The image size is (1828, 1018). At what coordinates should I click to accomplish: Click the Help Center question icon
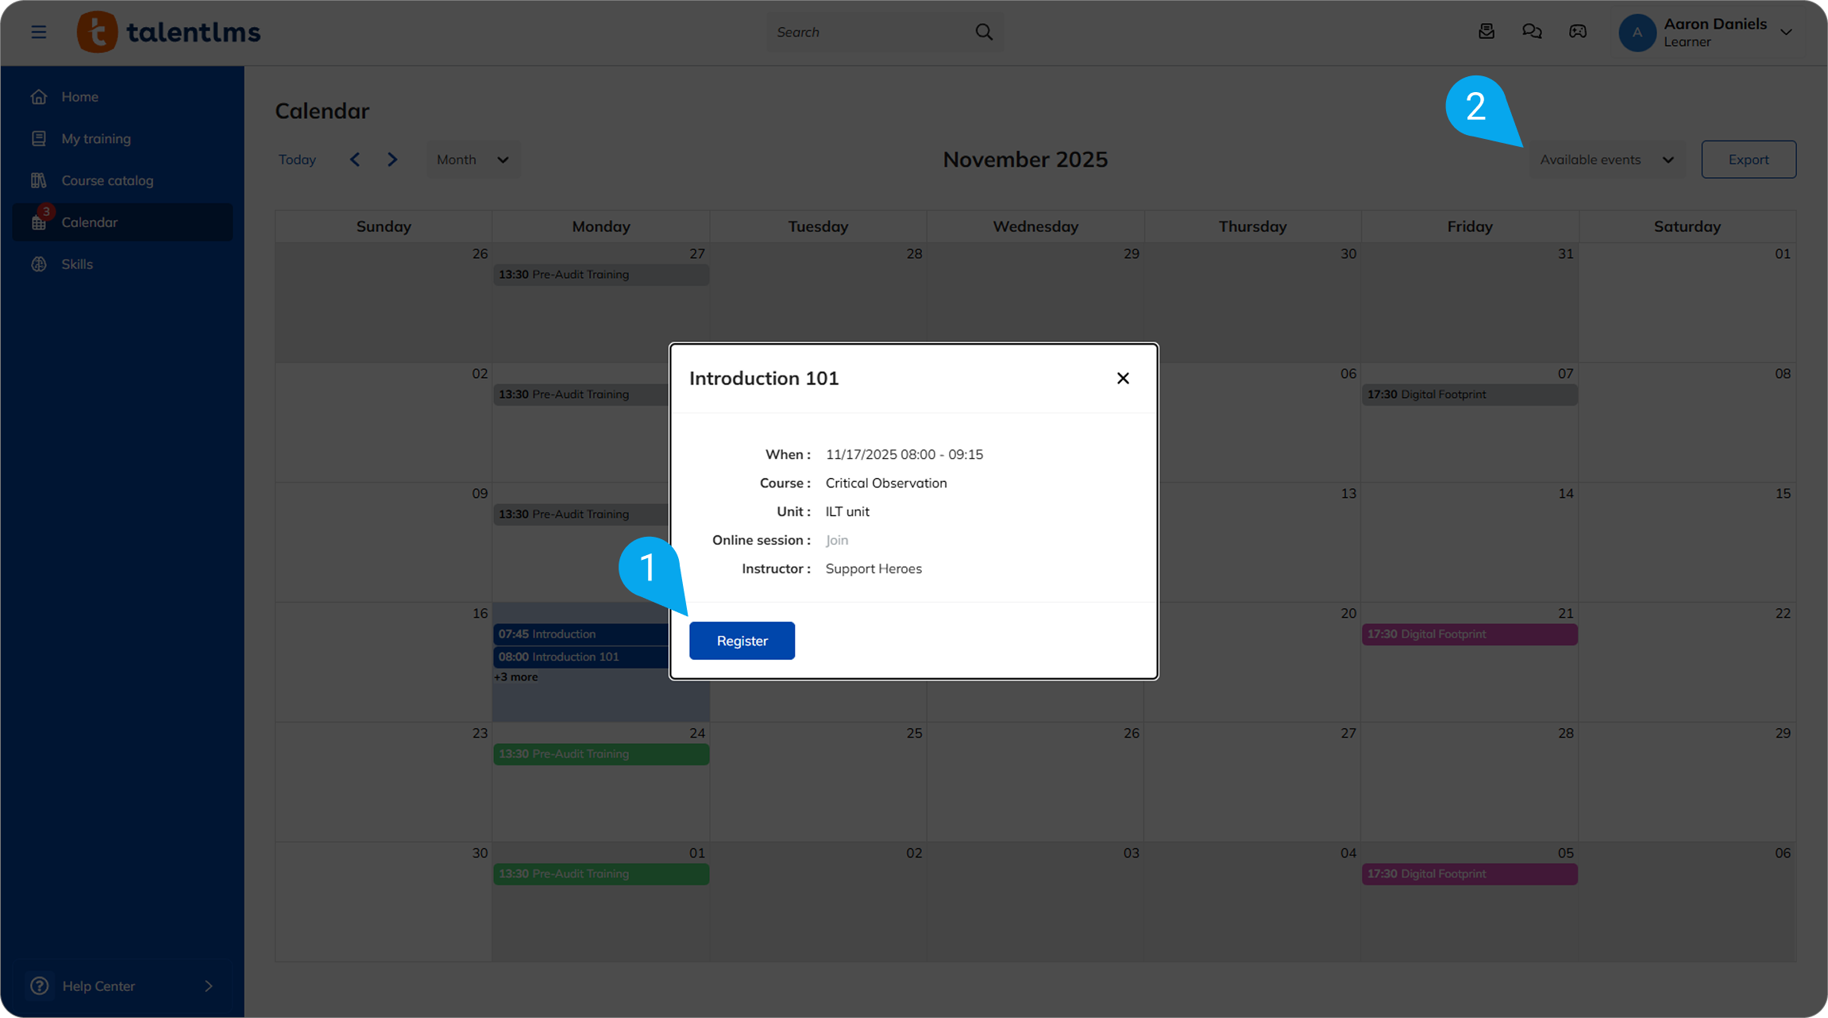39,985
